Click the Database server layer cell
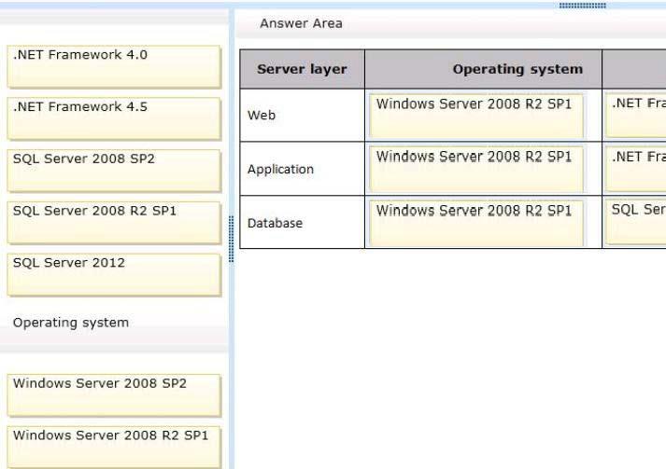 (302, 223)
